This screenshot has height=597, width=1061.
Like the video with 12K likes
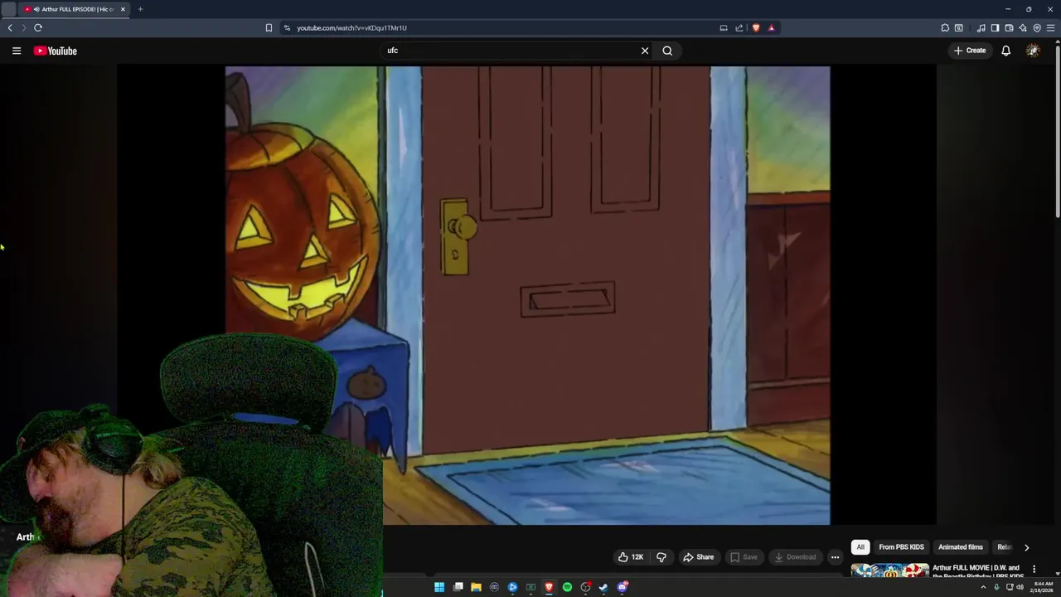[631, 557]
